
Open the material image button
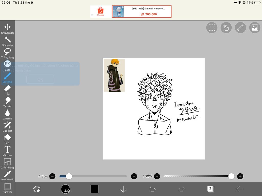coord(255,28)
